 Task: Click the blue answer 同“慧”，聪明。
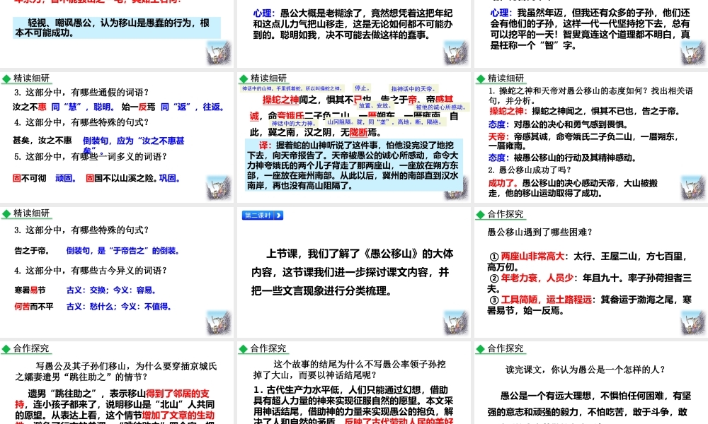click(x=83, y=107)
